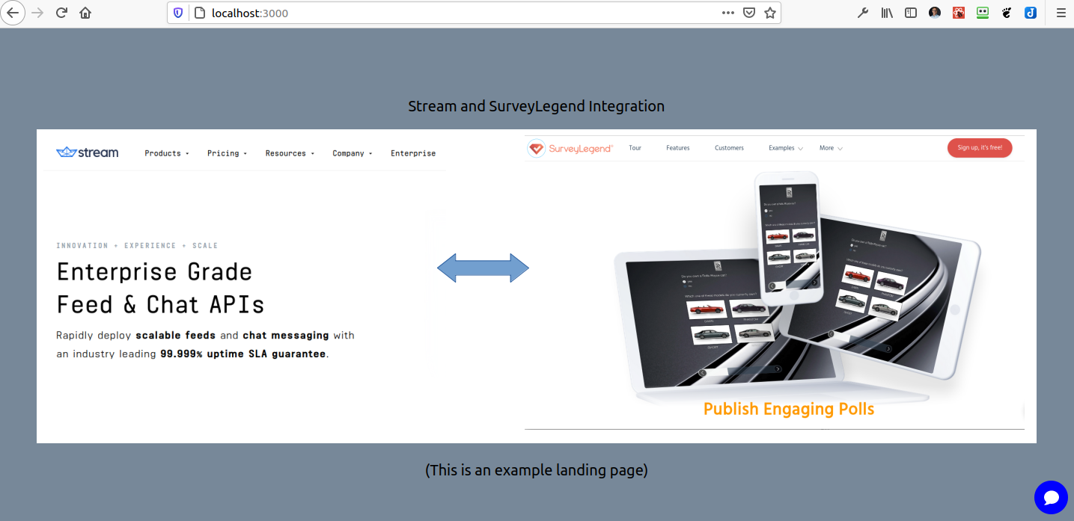Open the Library bookshelf menu
This screenshot has height=521, width=1074.
click(x=887, y=13)
